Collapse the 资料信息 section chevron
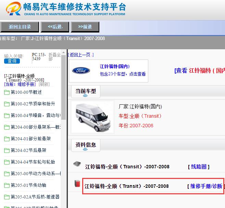This screenshot has height=208, width=225. pyautogui.click(x=85, y=149)
